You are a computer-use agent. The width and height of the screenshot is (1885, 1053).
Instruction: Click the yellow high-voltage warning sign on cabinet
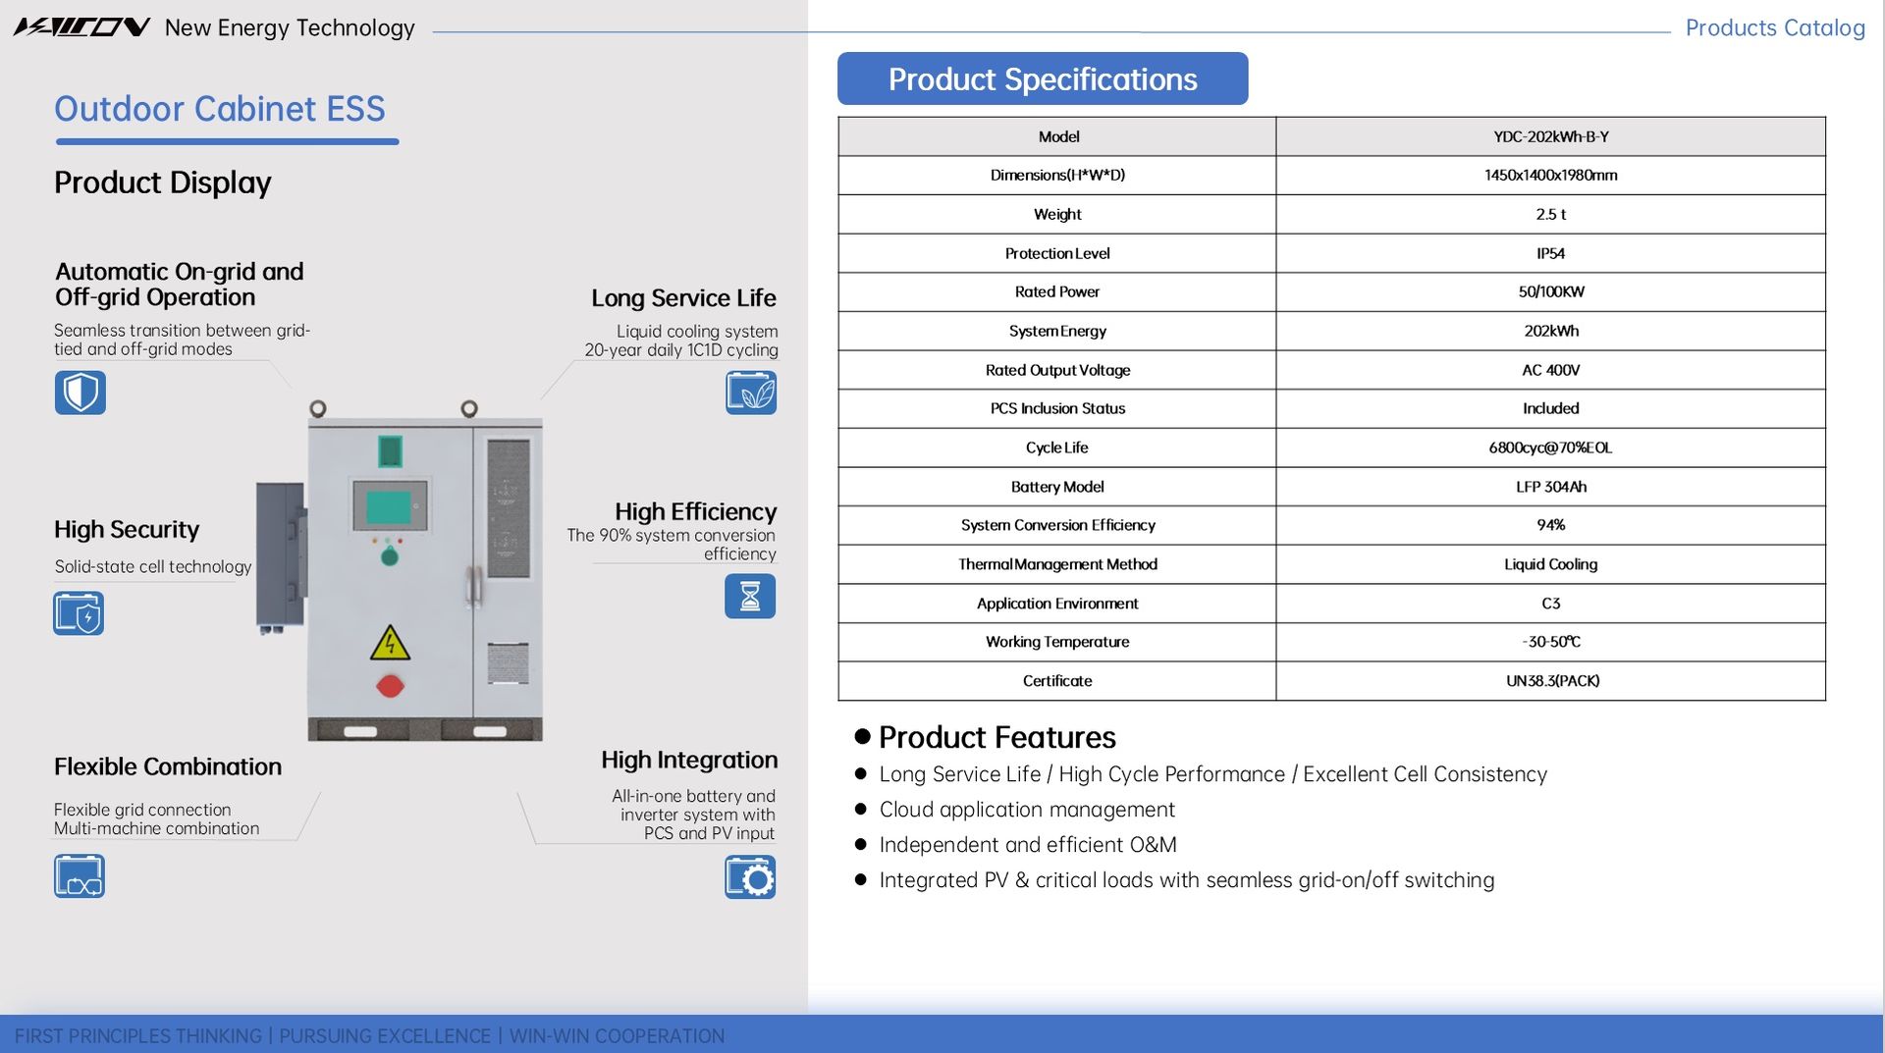(x=390, y=643)
